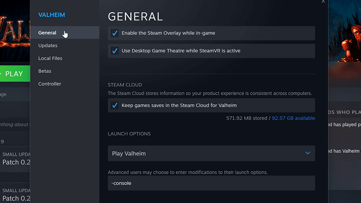Close the properties dialog with X
Image resolution: width=361 pixels, height=203 pixels.
coord(323,1)
